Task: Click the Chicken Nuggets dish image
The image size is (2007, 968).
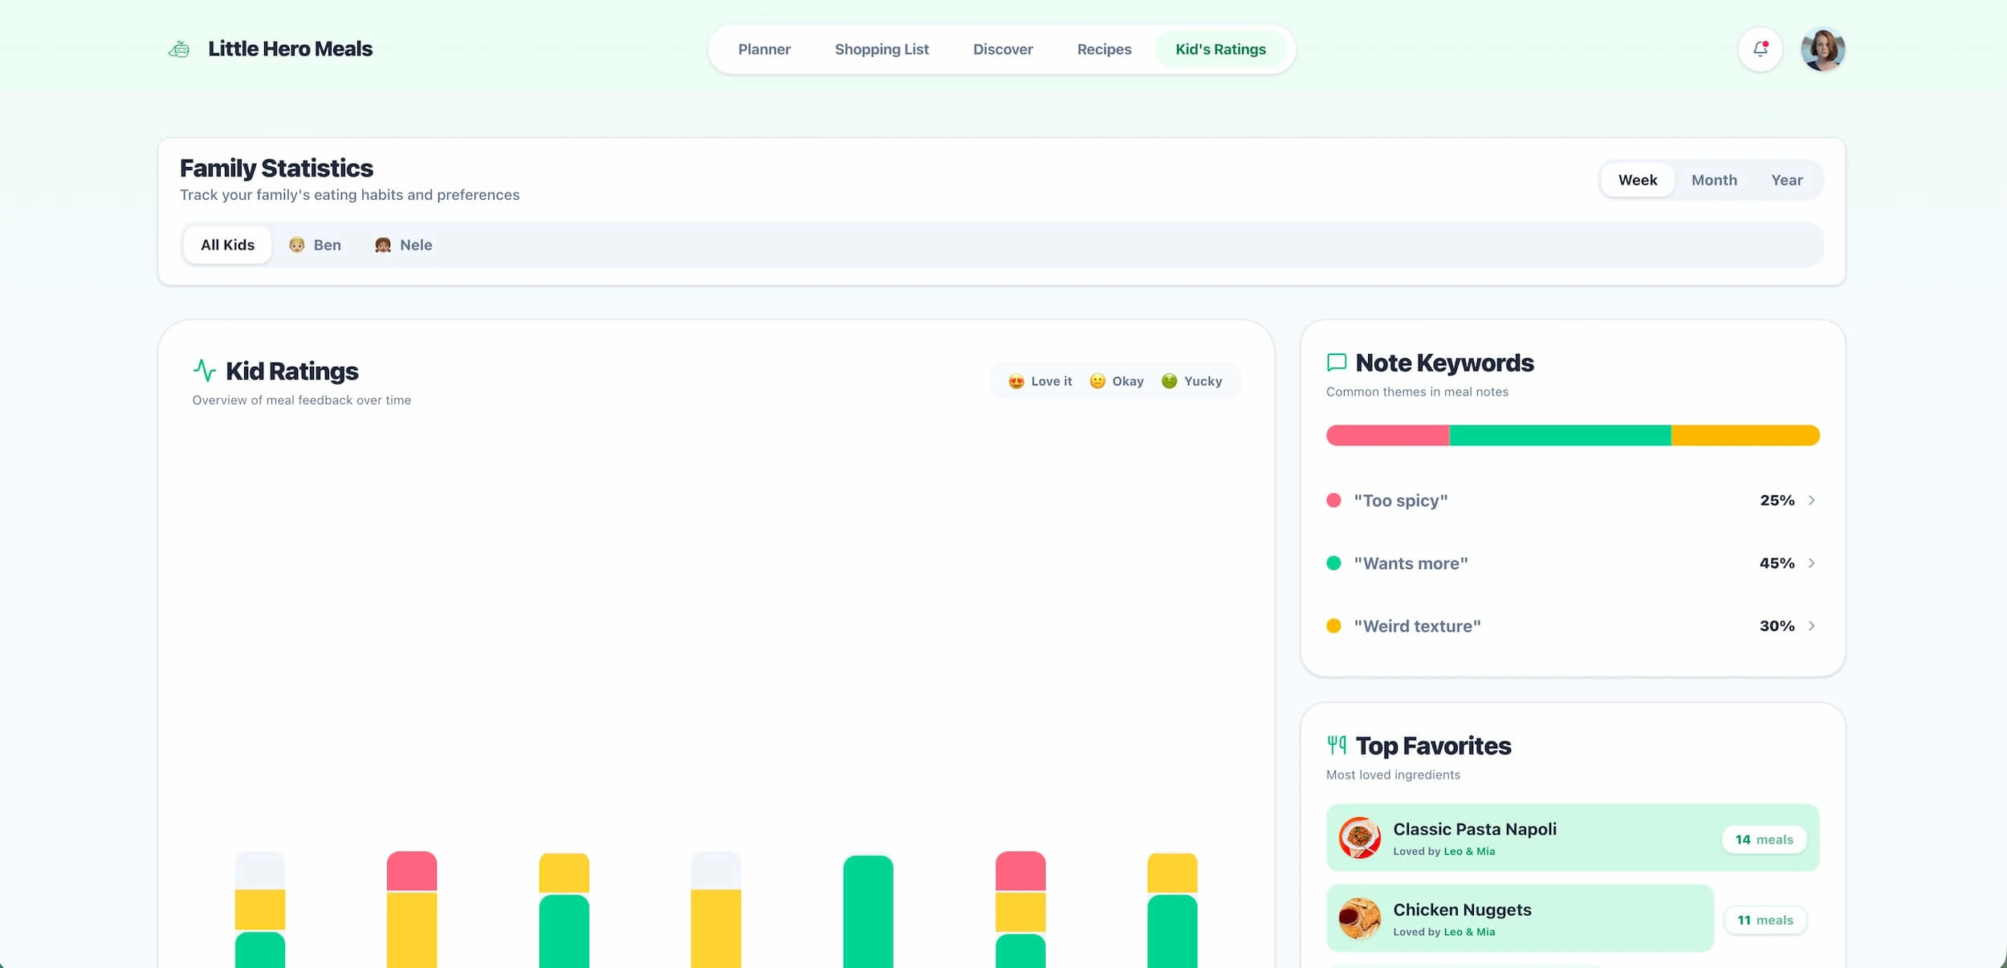Action: pos(1359,918)
